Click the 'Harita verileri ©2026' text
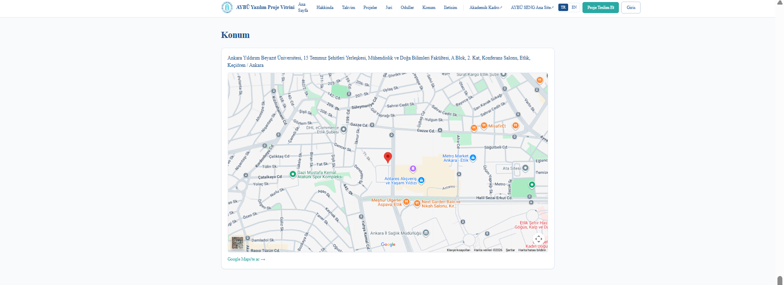The image size is (784, 285). [488, 250]
